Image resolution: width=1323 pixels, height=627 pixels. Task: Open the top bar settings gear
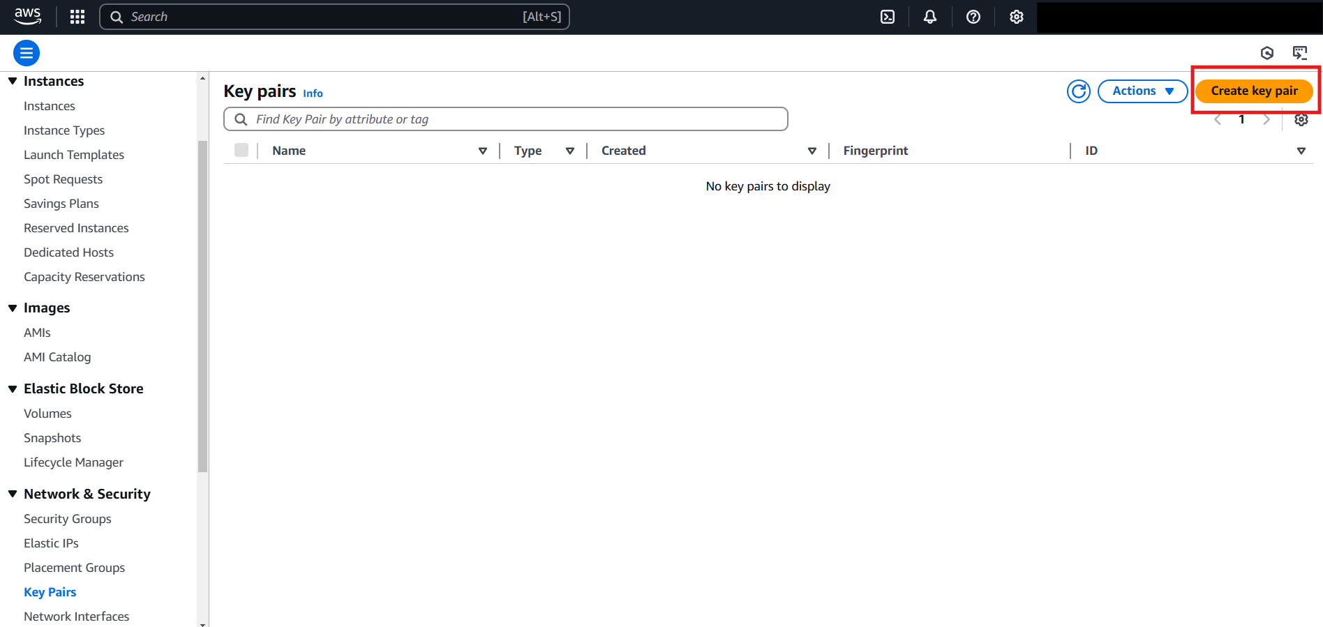point(1017,17)
